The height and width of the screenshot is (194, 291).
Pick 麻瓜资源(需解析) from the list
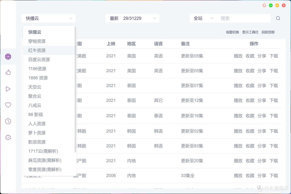click(48, 160)
